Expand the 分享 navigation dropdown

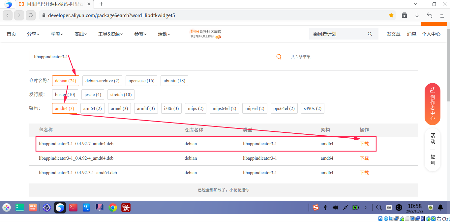33,34
